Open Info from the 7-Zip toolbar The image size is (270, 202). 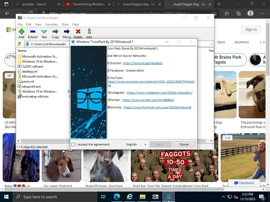(x=89, y=34)
